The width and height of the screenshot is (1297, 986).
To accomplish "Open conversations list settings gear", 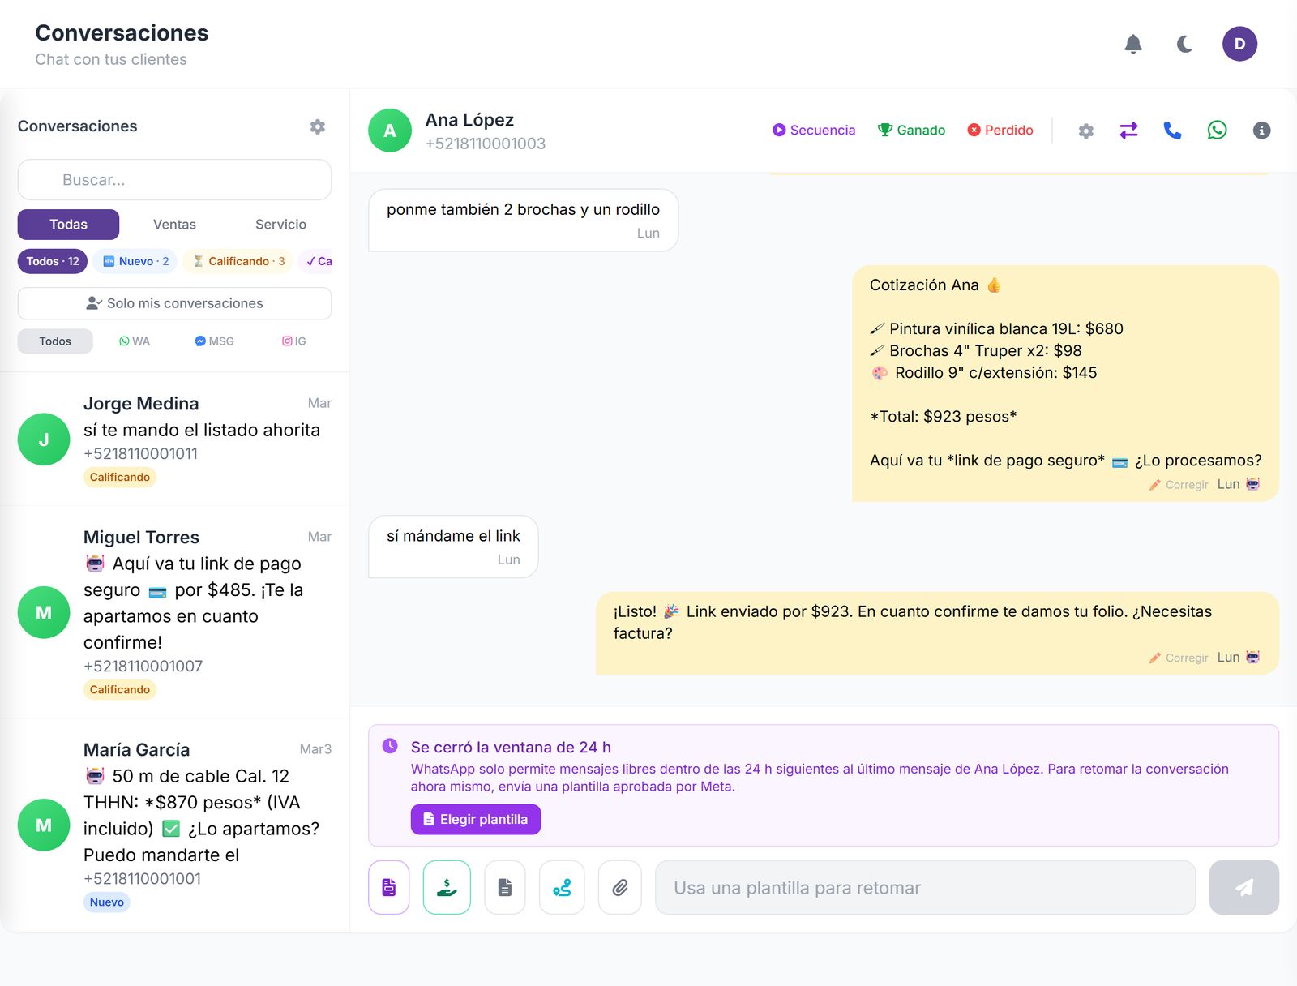I will tap(318, 126).
